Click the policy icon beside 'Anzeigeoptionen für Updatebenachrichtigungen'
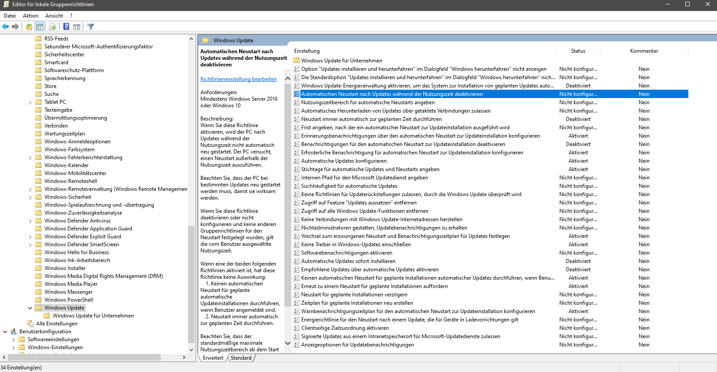 click(297, 345)
